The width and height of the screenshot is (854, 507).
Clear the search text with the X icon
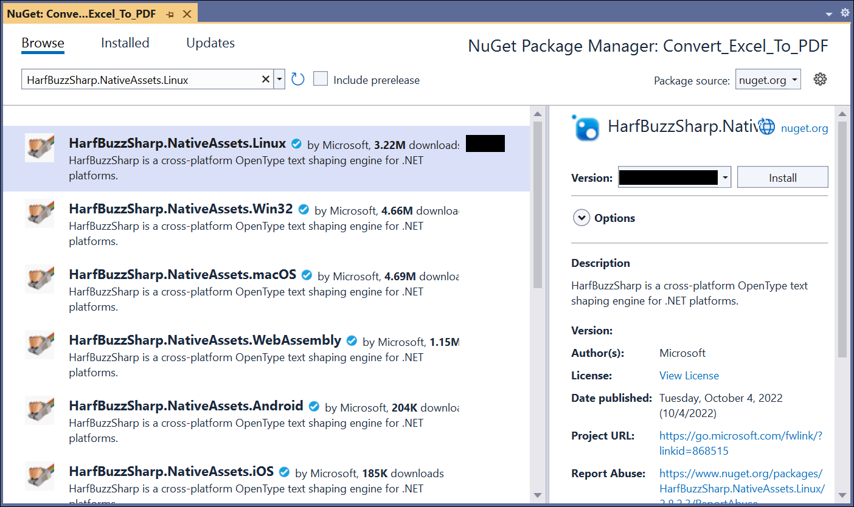265,80
